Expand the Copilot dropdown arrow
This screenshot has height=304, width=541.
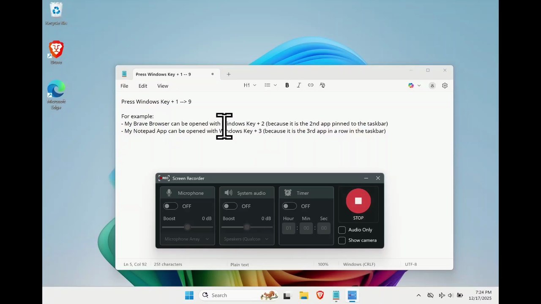pos(419,85)
